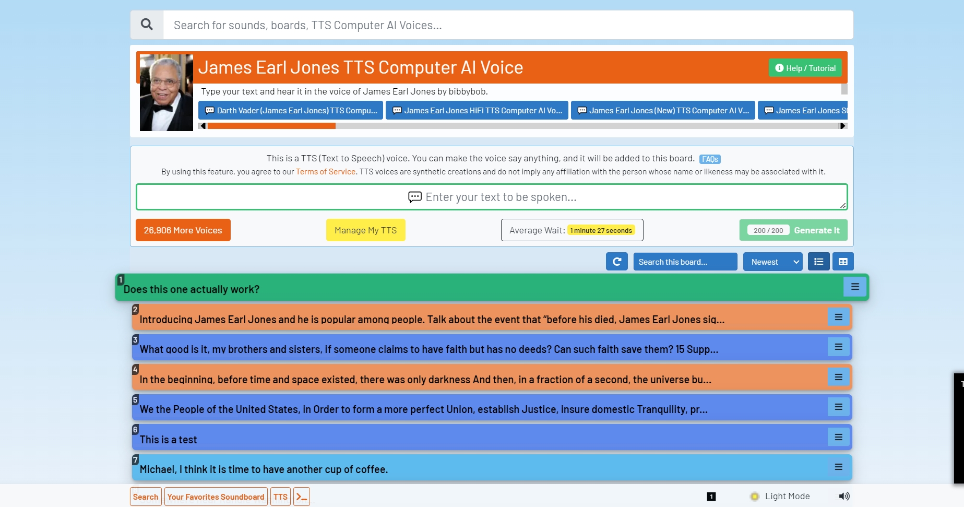Open menu for 'We the People' sound

pyautogui.click(x=838, y=407)
